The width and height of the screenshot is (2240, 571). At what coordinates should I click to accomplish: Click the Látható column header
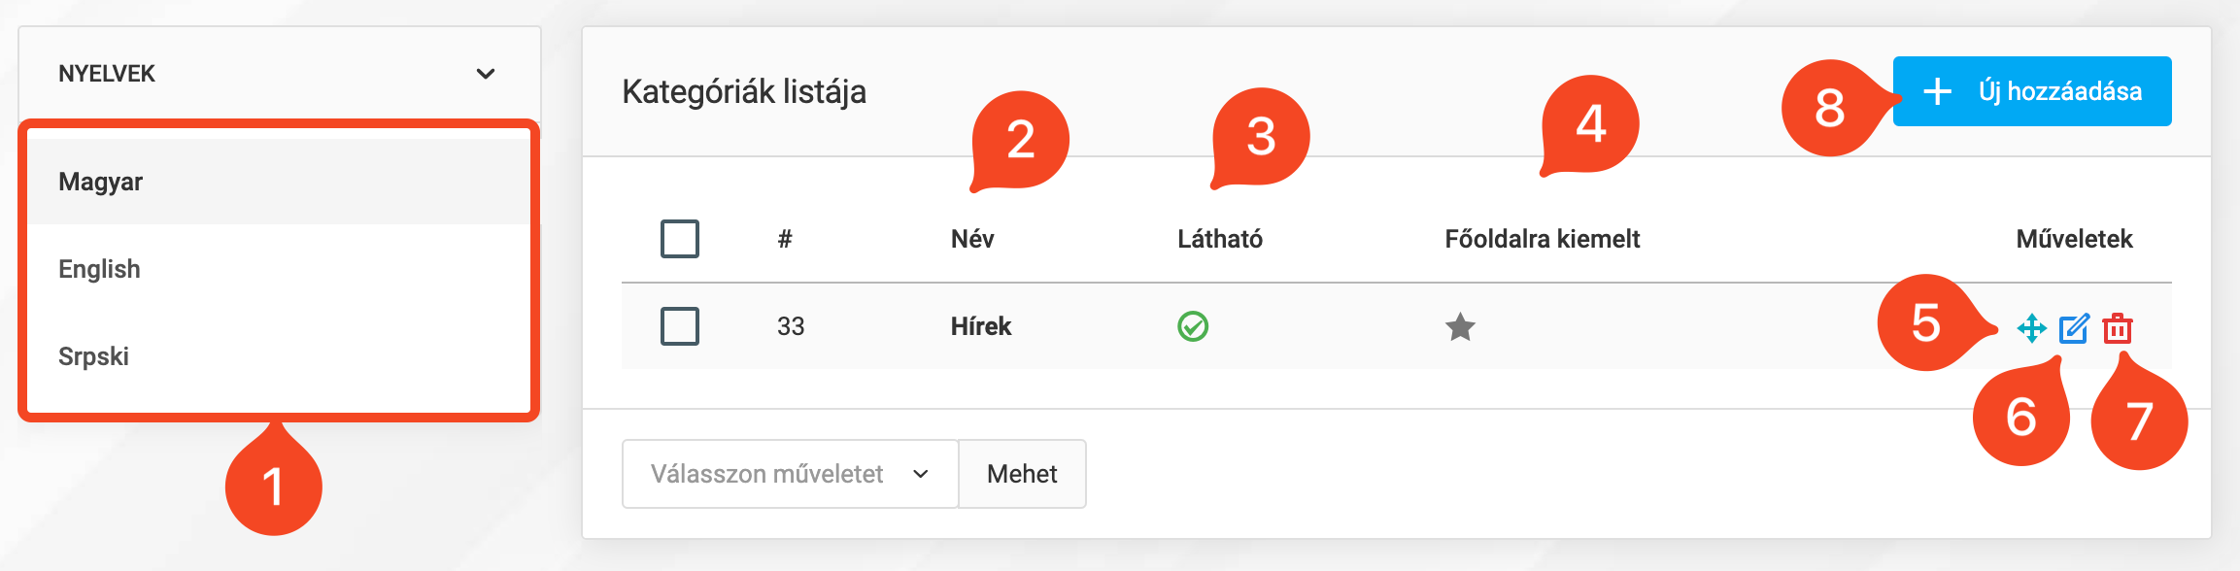pyautogui.click(x=1221, y=238)
